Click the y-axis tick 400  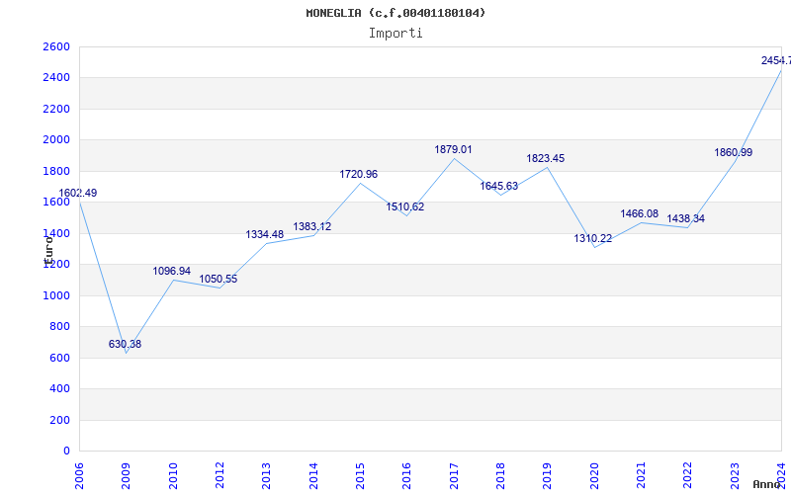[x=59, y=388]
